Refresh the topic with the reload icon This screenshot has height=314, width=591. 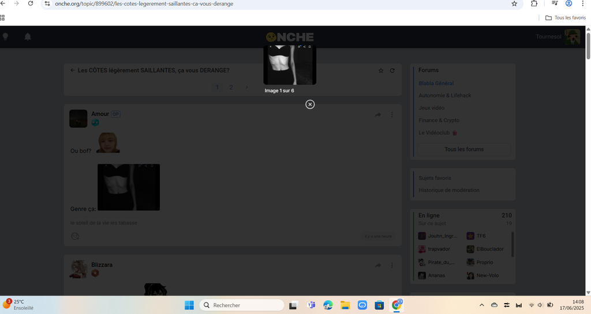[x=392, y=71]
